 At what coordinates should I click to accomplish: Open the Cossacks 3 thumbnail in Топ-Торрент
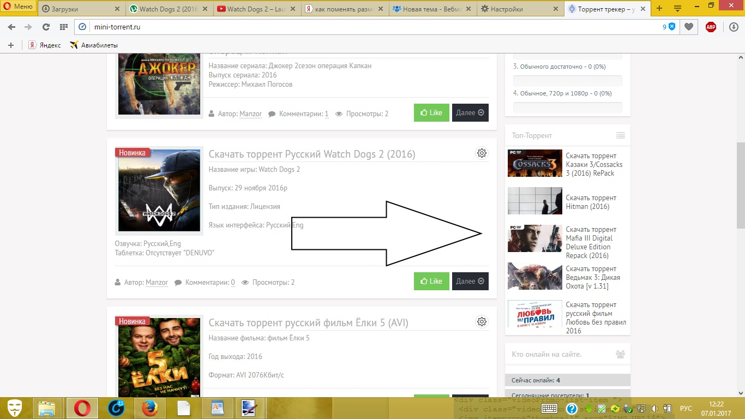click(534, 163)
